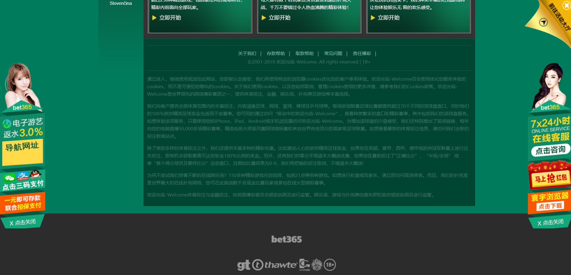Screen dimensions: 571x275
Task: Click the bet365 footer logo
Action: point(286,239)
